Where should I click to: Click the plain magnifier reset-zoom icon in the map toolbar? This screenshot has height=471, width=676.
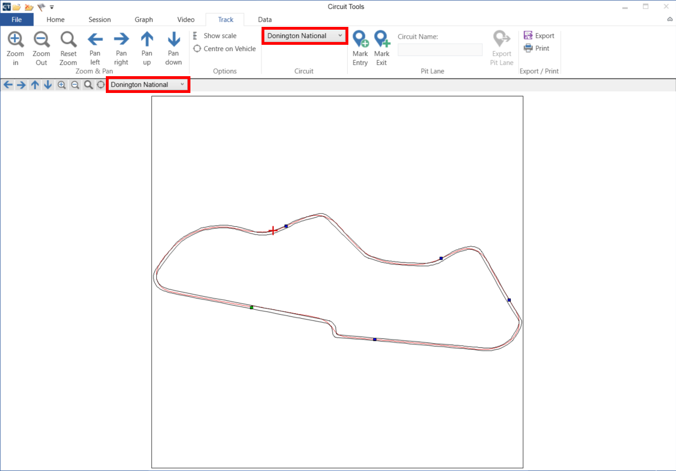[x=88, y=85]
